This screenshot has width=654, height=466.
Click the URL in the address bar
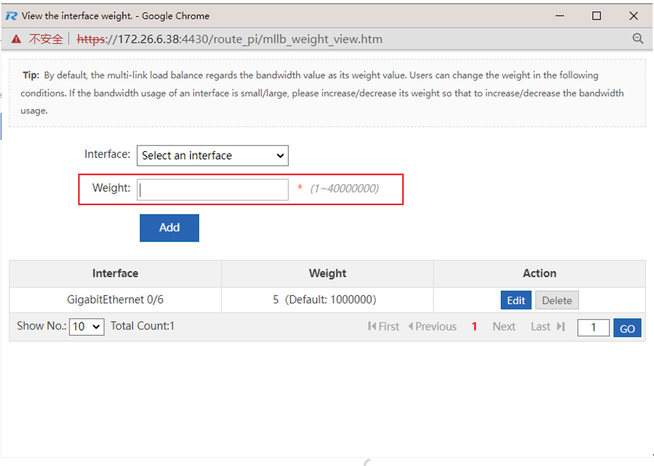point(229,39)
